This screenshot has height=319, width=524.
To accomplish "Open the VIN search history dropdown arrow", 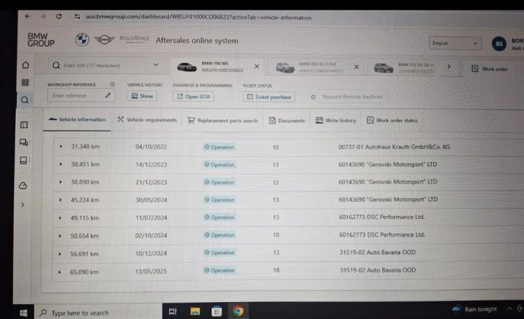I will pos(156,65).
